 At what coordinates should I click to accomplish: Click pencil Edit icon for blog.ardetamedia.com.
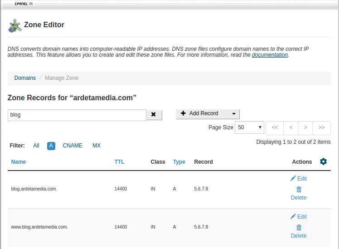point(293,179)
